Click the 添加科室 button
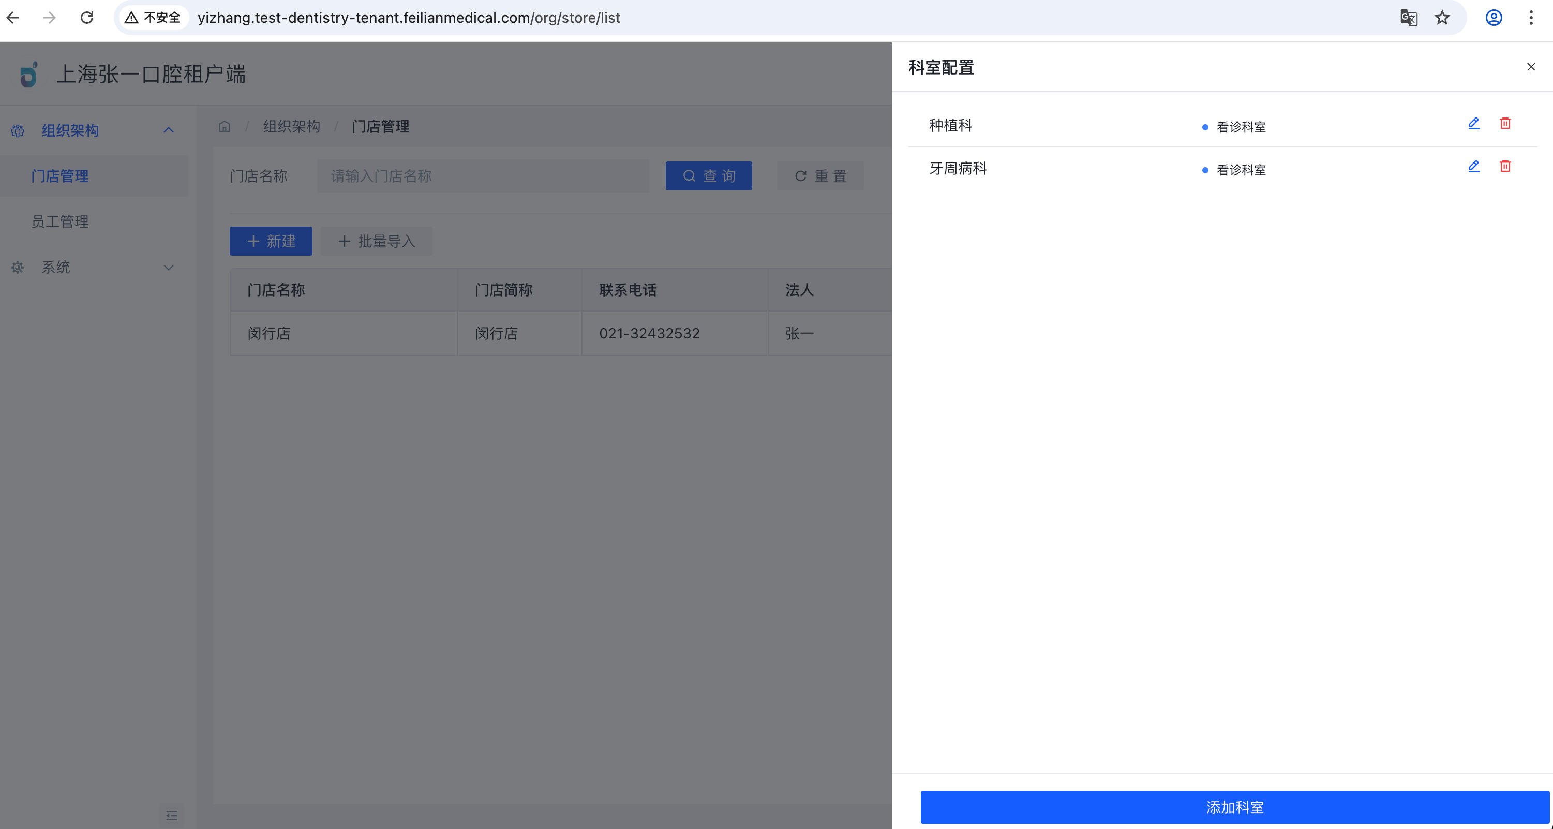This screenshot has width=1553, height=829. [1234, 807]
